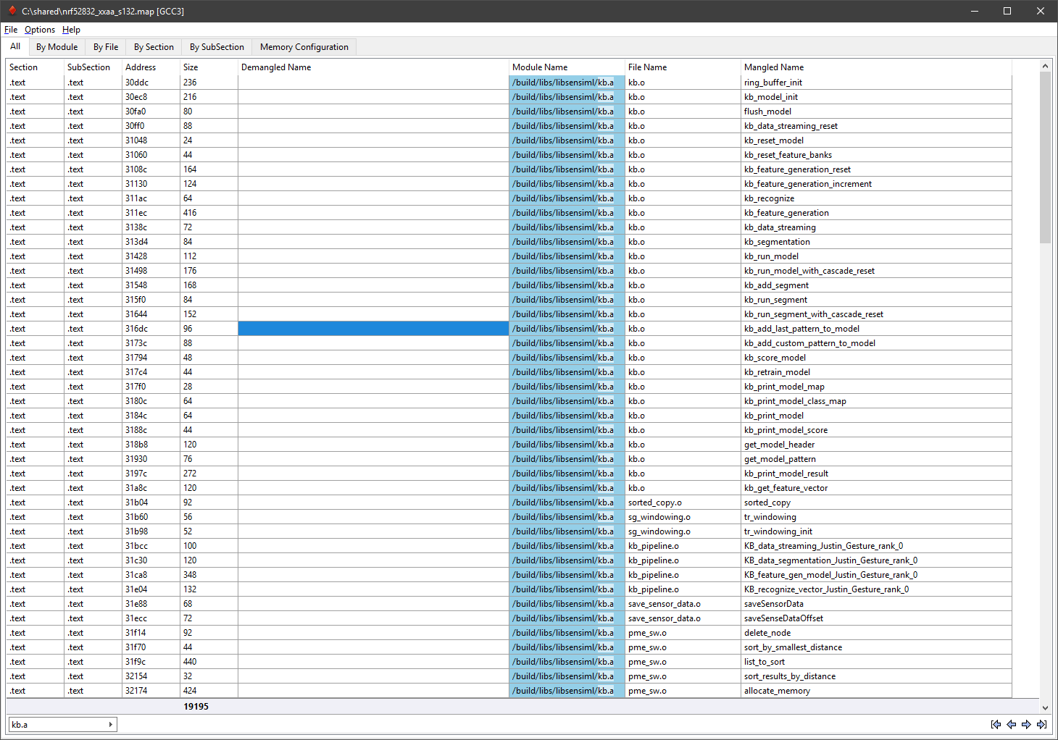Viewport: 1058px width, 740px height.
Task: Click the kb_recognize mangled name
Action: click(876, 198)
